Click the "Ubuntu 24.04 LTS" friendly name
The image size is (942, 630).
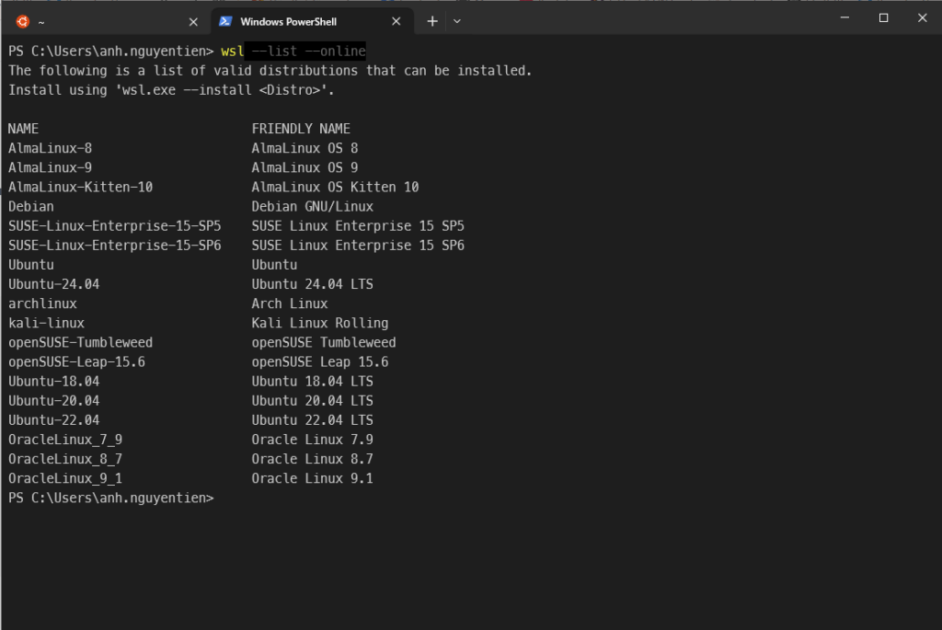coord(313,284)
